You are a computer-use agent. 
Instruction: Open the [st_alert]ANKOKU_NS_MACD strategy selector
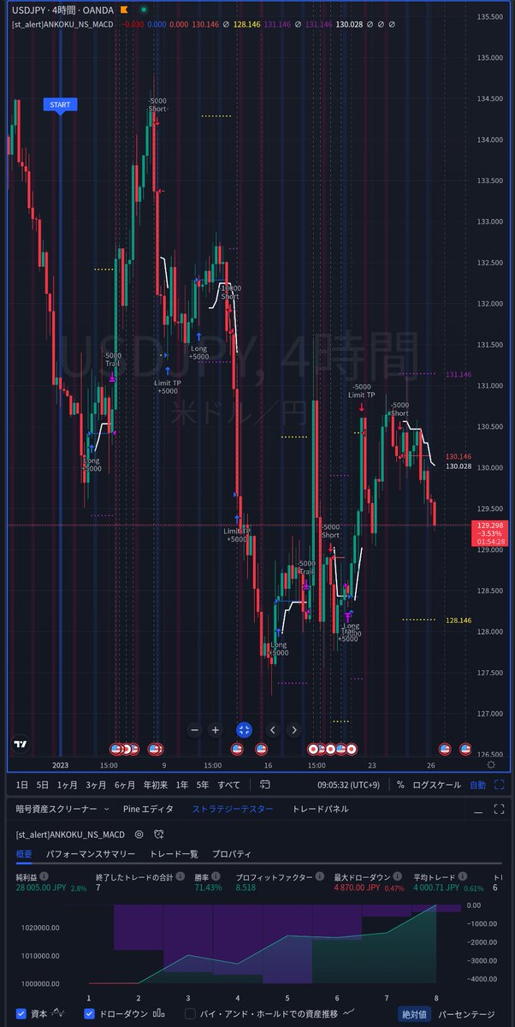tap(70, 834)
